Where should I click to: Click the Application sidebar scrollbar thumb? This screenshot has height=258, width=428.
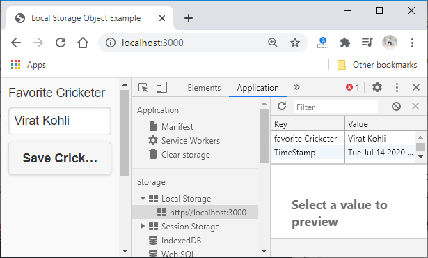click(264, 136)
